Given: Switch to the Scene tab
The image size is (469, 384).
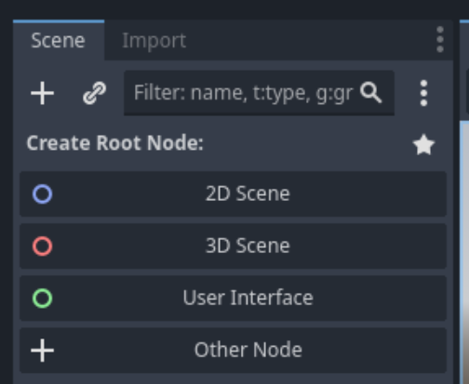Looking at the screenshot, I should point(59,40).
